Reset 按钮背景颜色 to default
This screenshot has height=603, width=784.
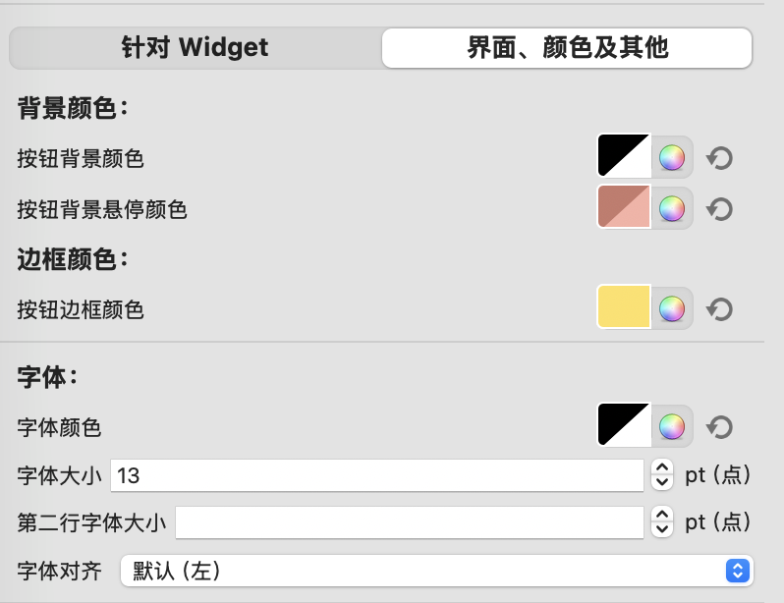coord(719,158)
